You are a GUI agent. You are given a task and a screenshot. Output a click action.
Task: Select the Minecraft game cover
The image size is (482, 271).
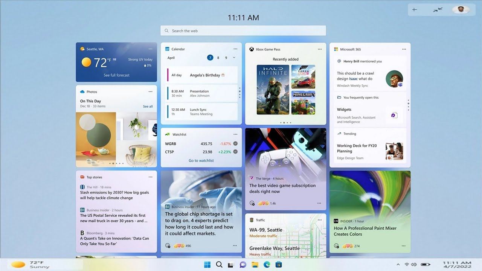pos(303,103)
